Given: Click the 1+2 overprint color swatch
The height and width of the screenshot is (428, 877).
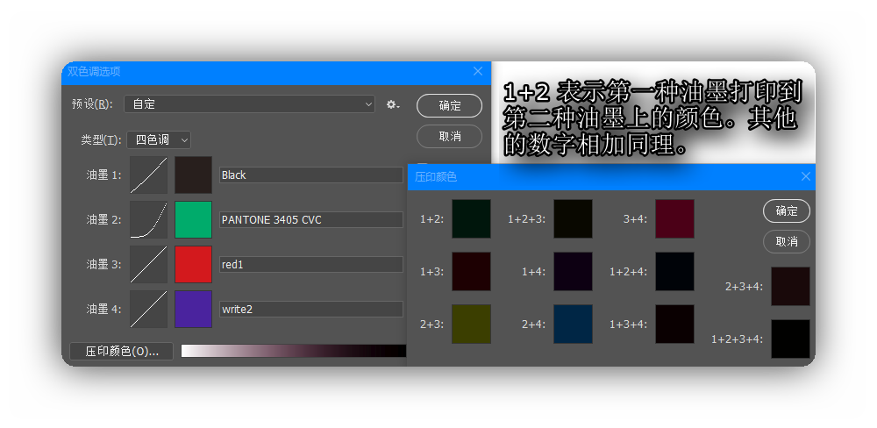Looking at the screenshot, I should click(x=472, y=218).
